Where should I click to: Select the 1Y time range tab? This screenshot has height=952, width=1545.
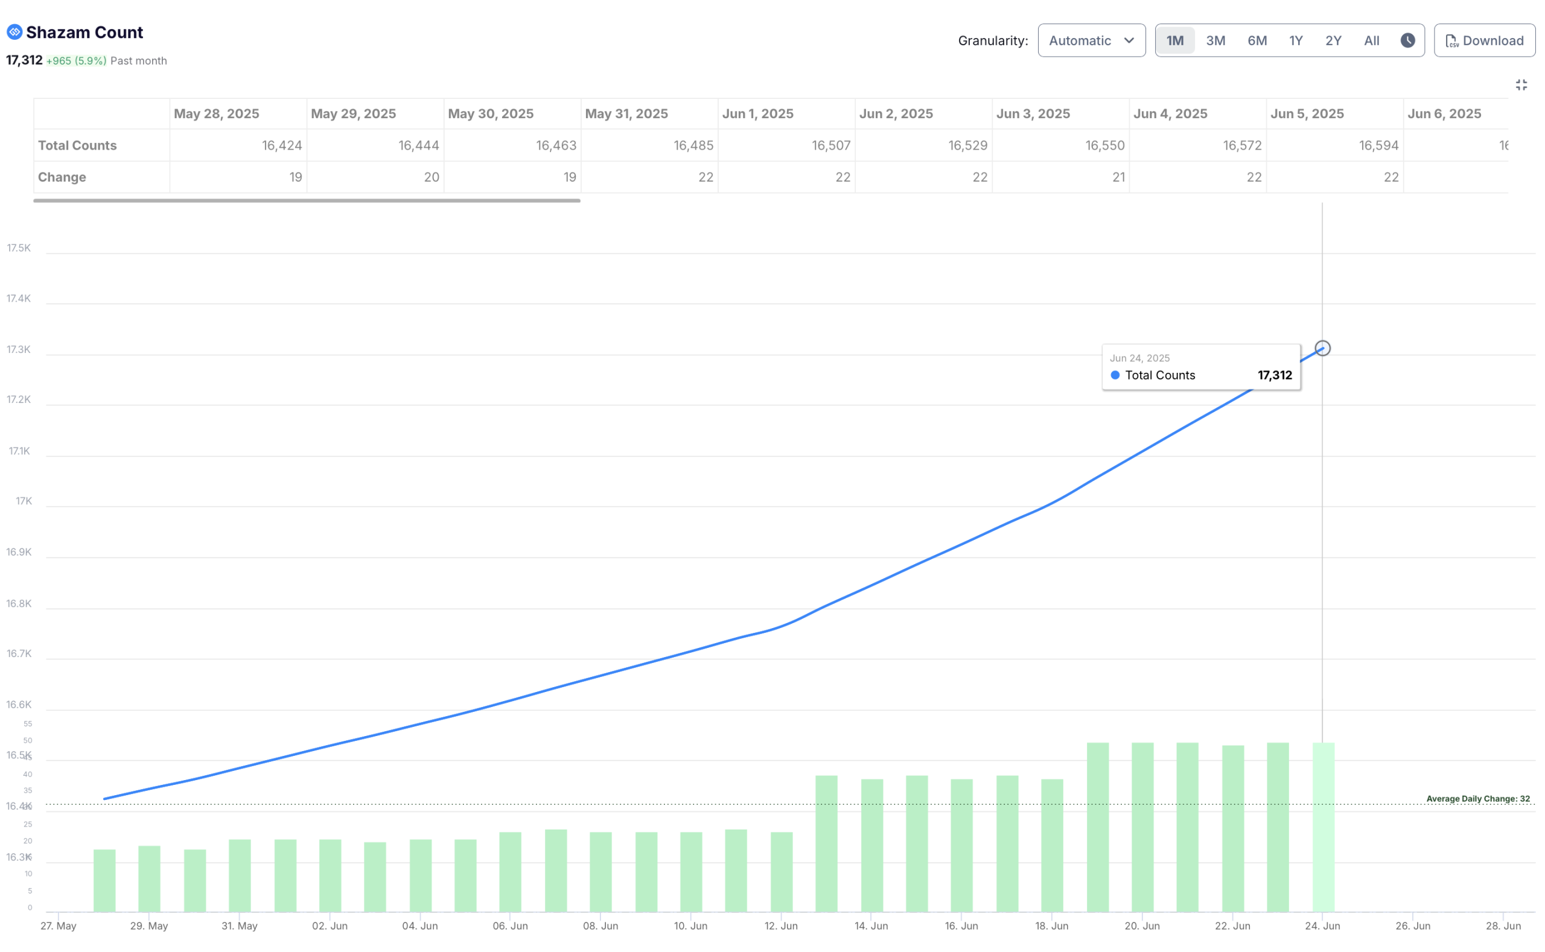click(1295, 40)
